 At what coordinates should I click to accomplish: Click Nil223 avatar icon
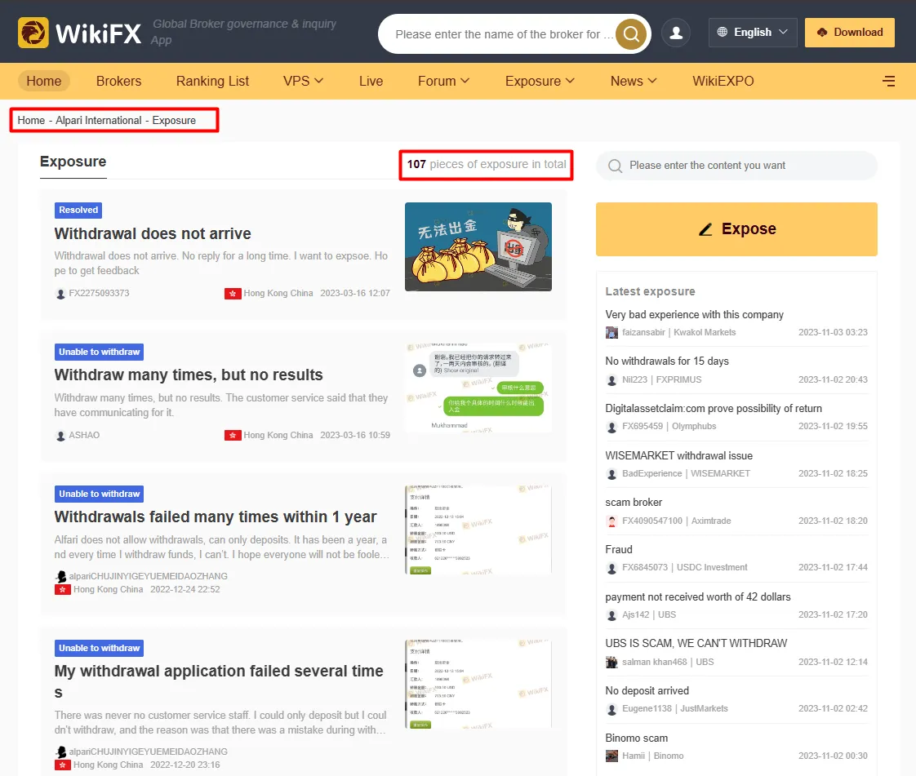[x=611, y=380]
